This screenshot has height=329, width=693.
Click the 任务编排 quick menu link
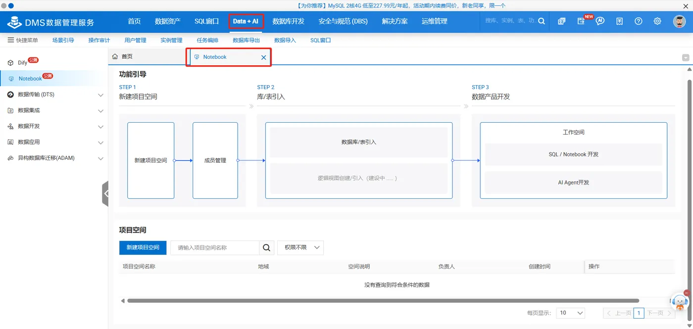click(207, 40)
